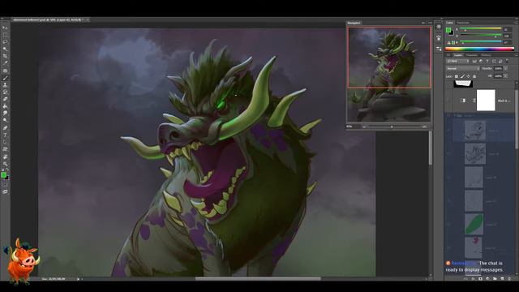
Task: Select the Rectangular Marquee tool
Action: [x=5, y=35]
